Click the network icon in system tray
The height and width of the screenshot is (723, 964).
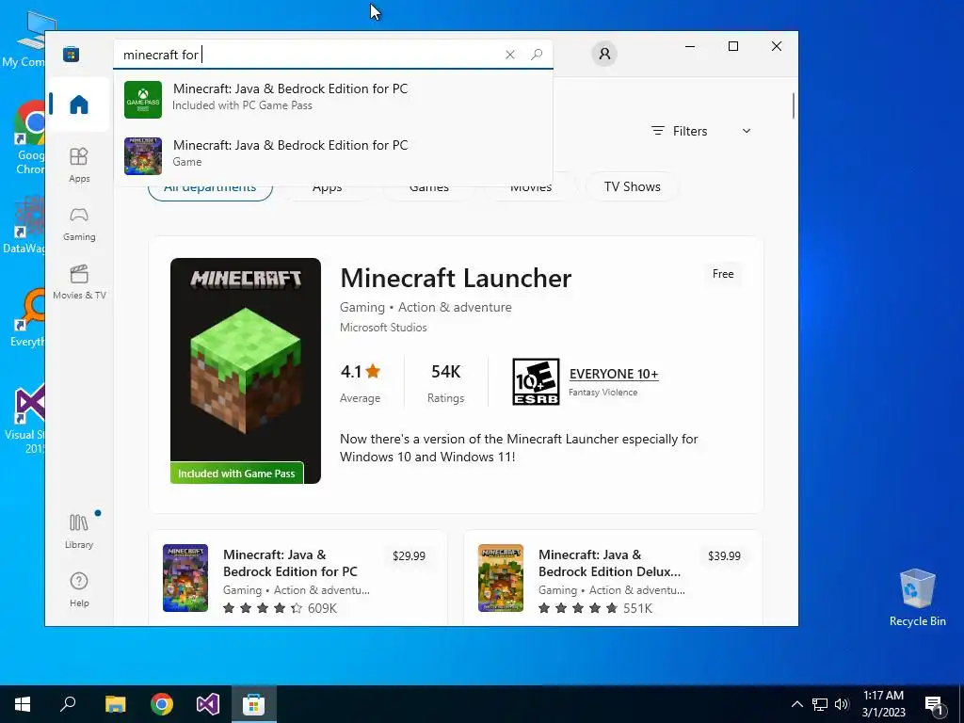pyautogui.click(x=820, y=704)
